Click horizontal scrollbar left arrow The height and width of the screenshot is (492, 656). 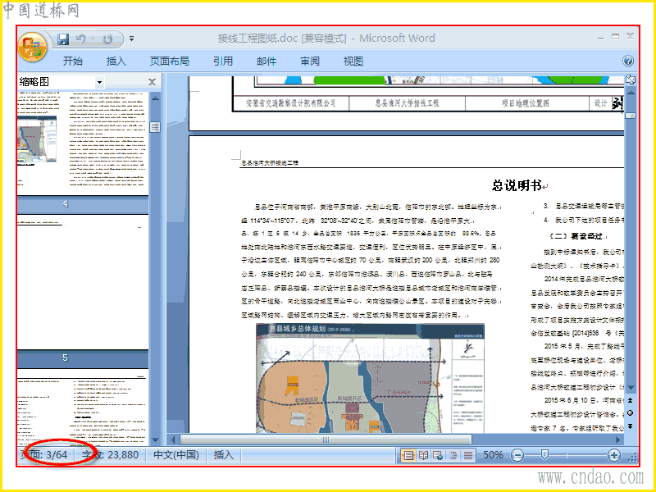point(173,440)
